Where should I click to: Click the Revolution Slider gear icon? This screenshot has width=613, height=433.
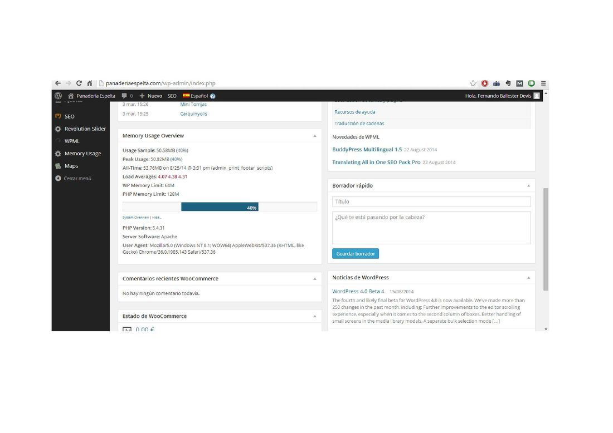[x=58, y=129]
